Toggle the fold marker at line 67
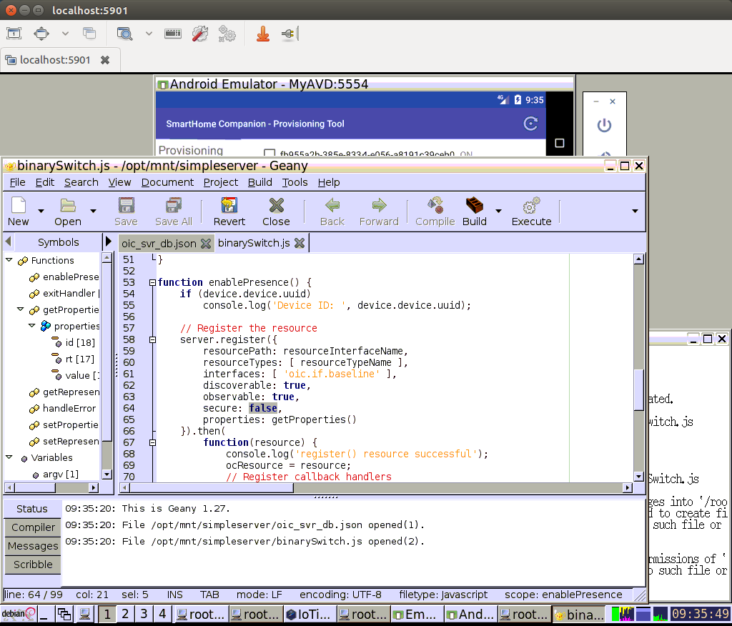Screen dimensions: 732x626 tap(152, 442)
